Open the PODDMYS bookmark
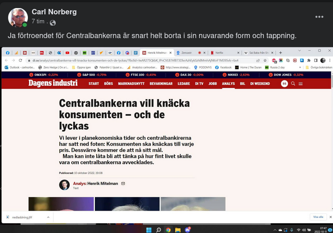This screenshot has height=233, width=333. tap(203, 67)
